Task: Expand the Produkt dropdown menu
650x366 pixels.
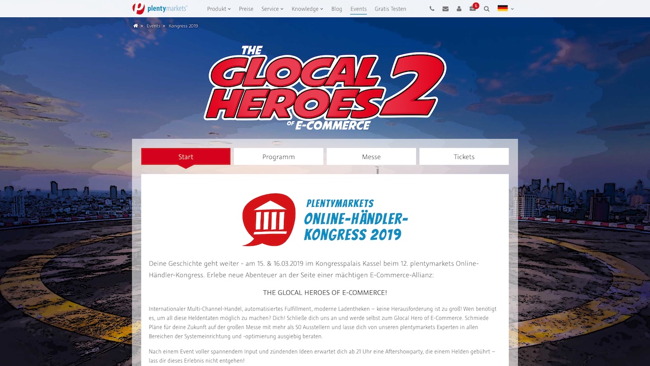Action: (x=219, y=9)
